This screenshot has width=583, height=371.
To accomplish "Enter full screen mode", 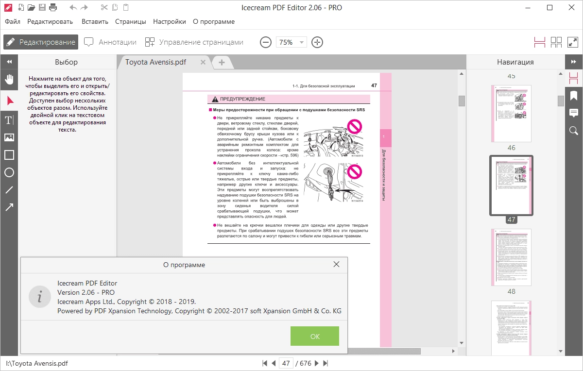I will pos(572,42).
